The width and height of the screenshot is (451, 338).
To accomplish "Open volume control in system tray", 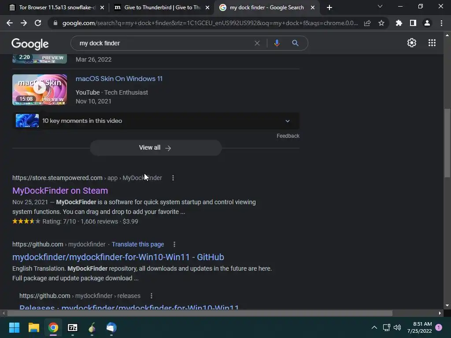I will pos(397,327).
